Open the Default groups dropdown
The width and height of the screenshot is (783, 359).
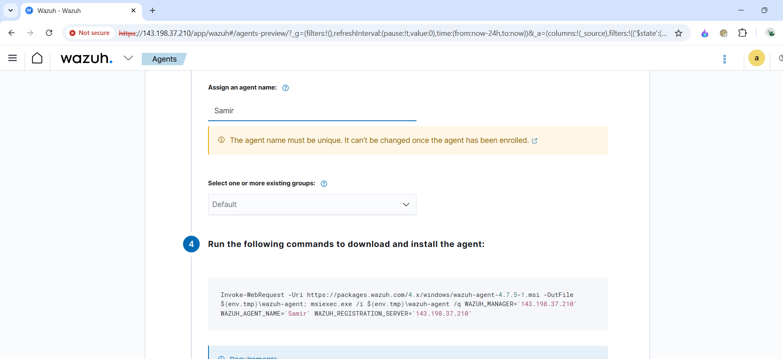click(x=312, y=204)
